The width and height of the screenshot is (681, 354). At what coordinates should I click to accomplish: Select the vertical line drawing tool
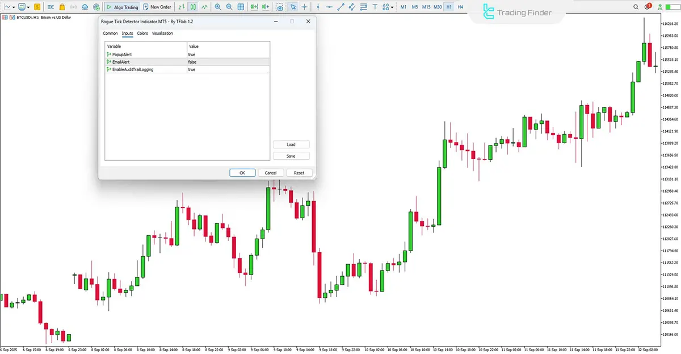coord(318,7)
